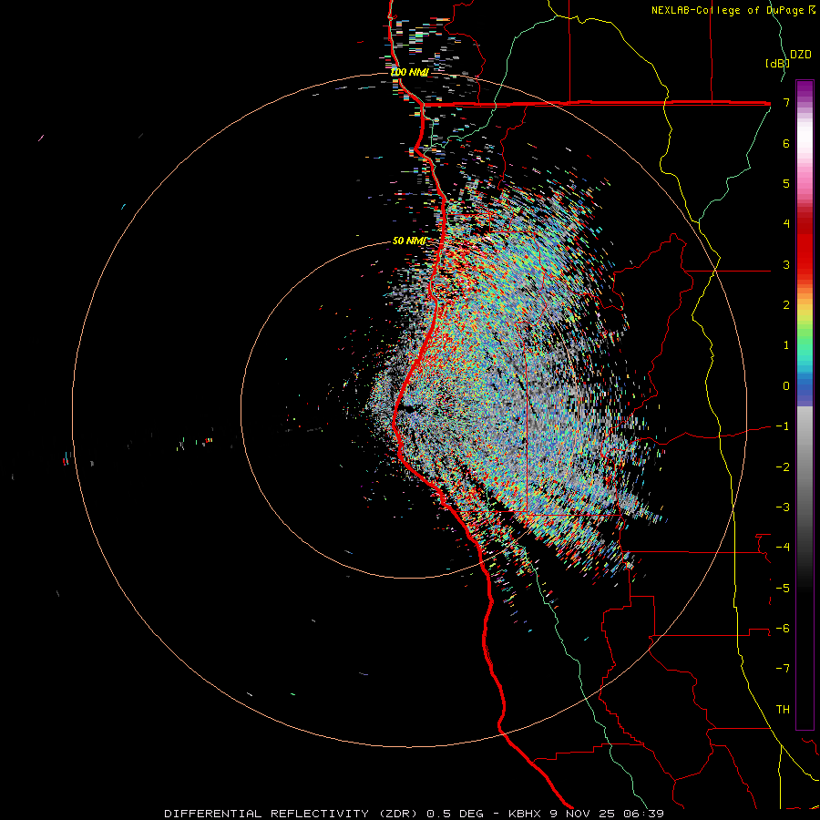Click the [dB] unit label
820x820 pixels.
pos(777,64)
